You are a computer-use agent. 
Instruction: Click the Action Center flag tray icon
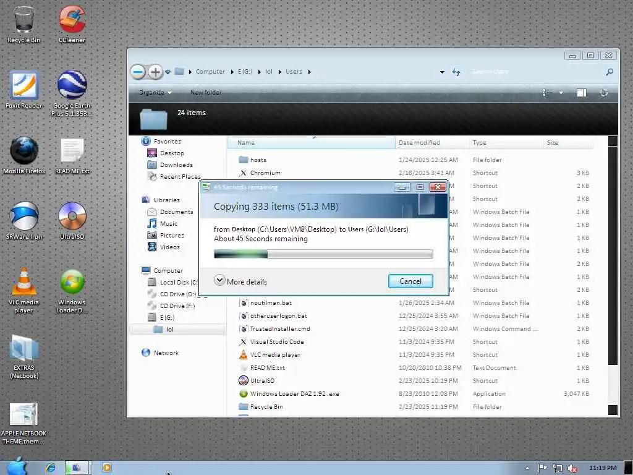pyautogui.click(x=543, y=468)
